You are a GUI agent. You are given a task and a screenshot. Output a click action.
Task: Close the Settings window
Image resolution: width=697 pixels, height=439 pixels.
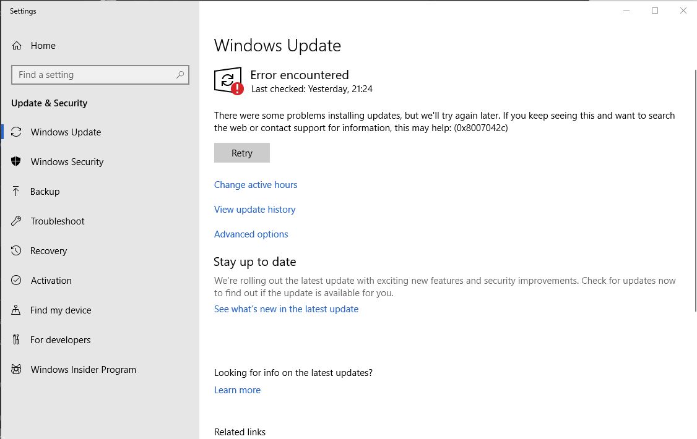tap(683, 11)
